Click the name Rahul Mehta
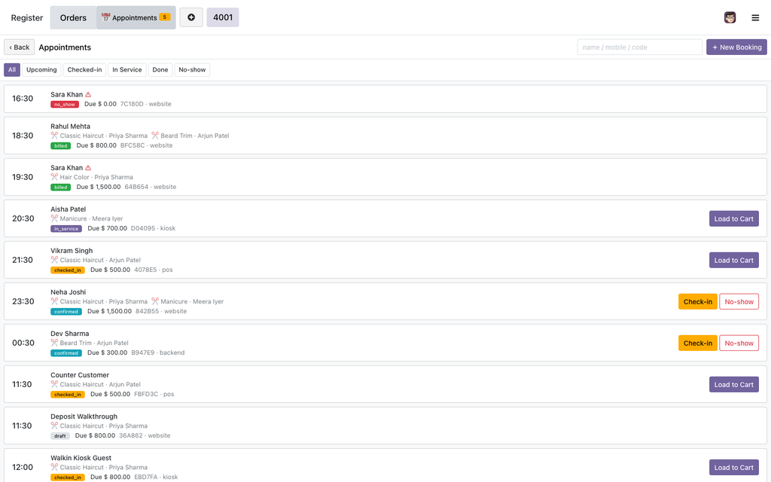Screen dimensions: 771x482 click(70, 127)
